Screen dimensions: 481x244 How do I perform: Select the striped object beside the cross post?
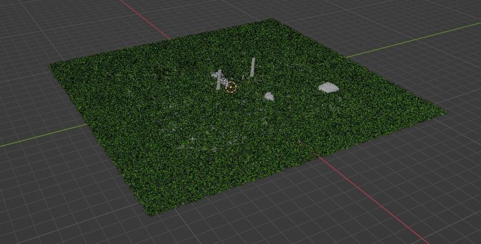[x=224, y=81]
